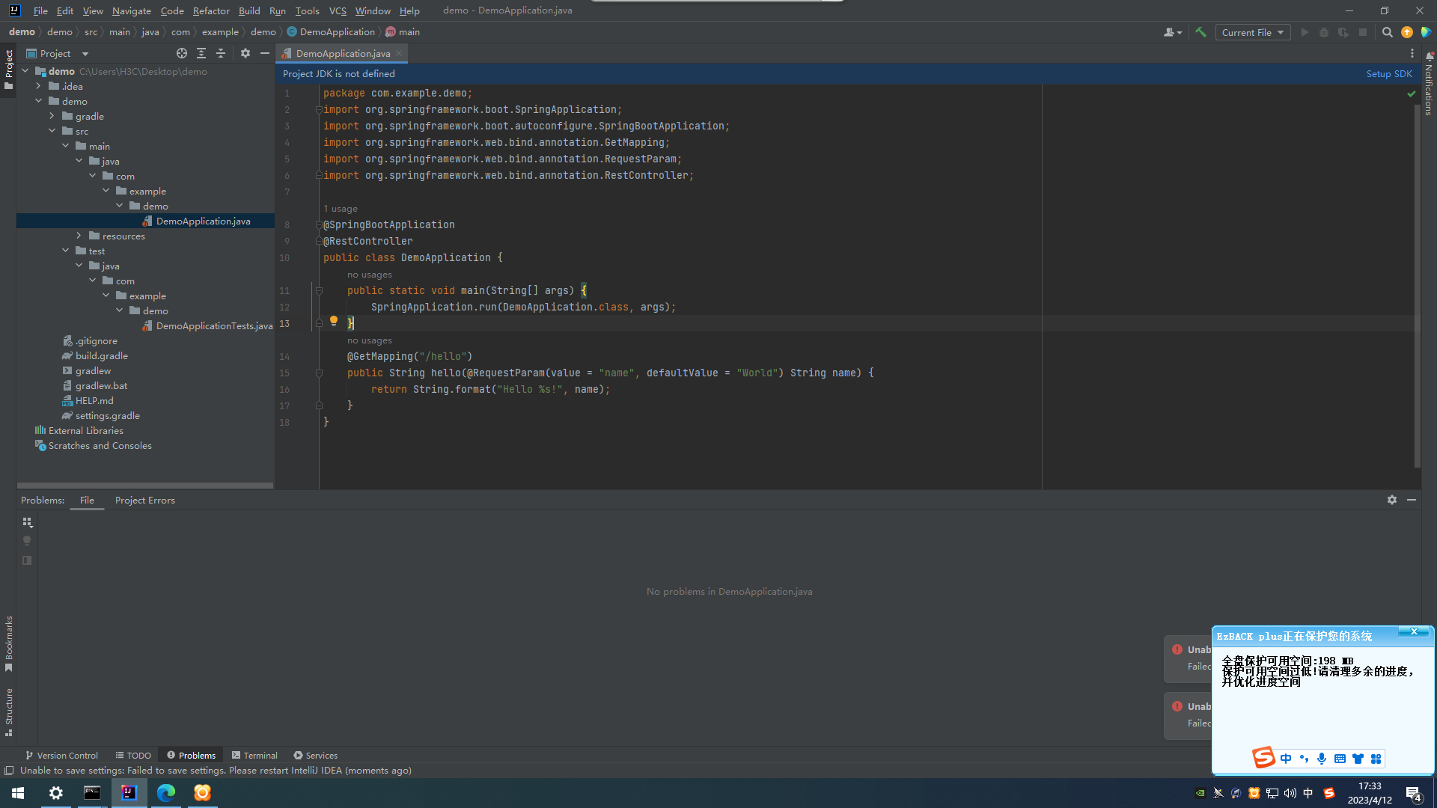Click the IDE update arrow icon
The image size is (1437, 808).
click(x=1407, y=32)
